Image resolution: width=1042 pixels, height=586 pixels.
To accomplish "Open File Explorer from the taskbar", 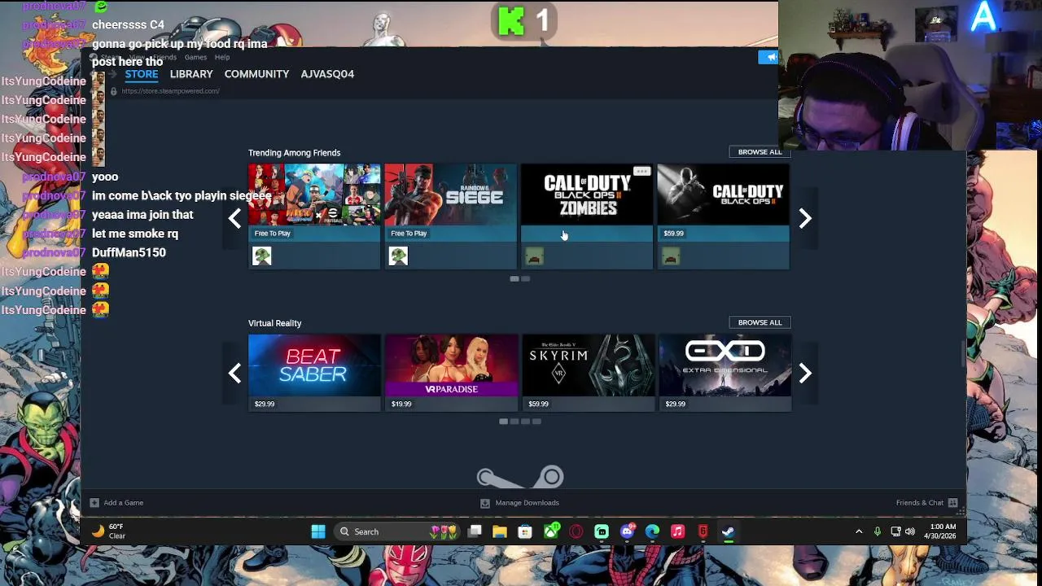I will (500, 531).
